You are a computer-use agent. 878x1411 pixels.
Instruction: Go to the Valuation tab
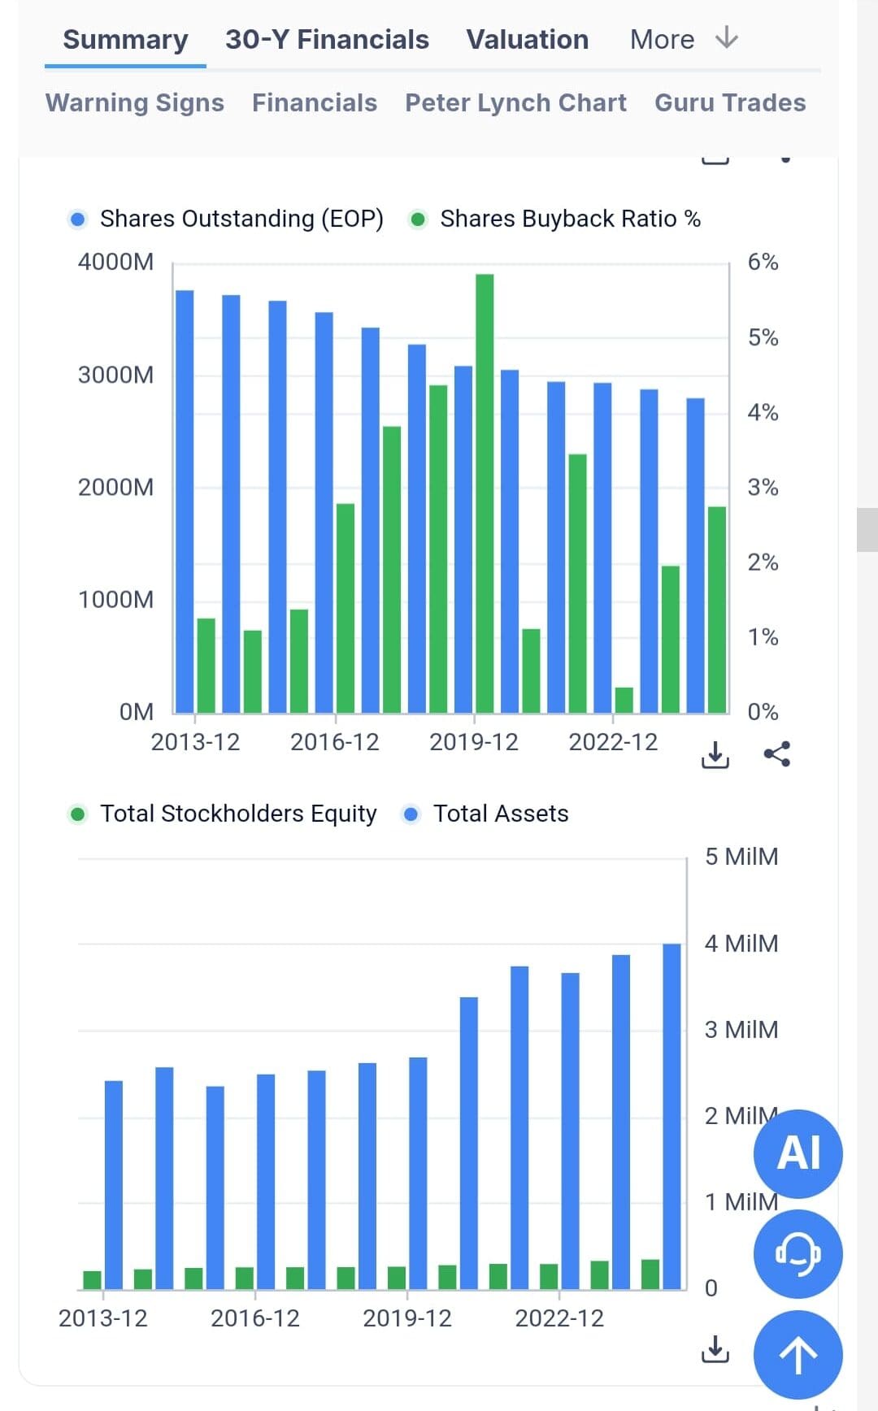527,40
